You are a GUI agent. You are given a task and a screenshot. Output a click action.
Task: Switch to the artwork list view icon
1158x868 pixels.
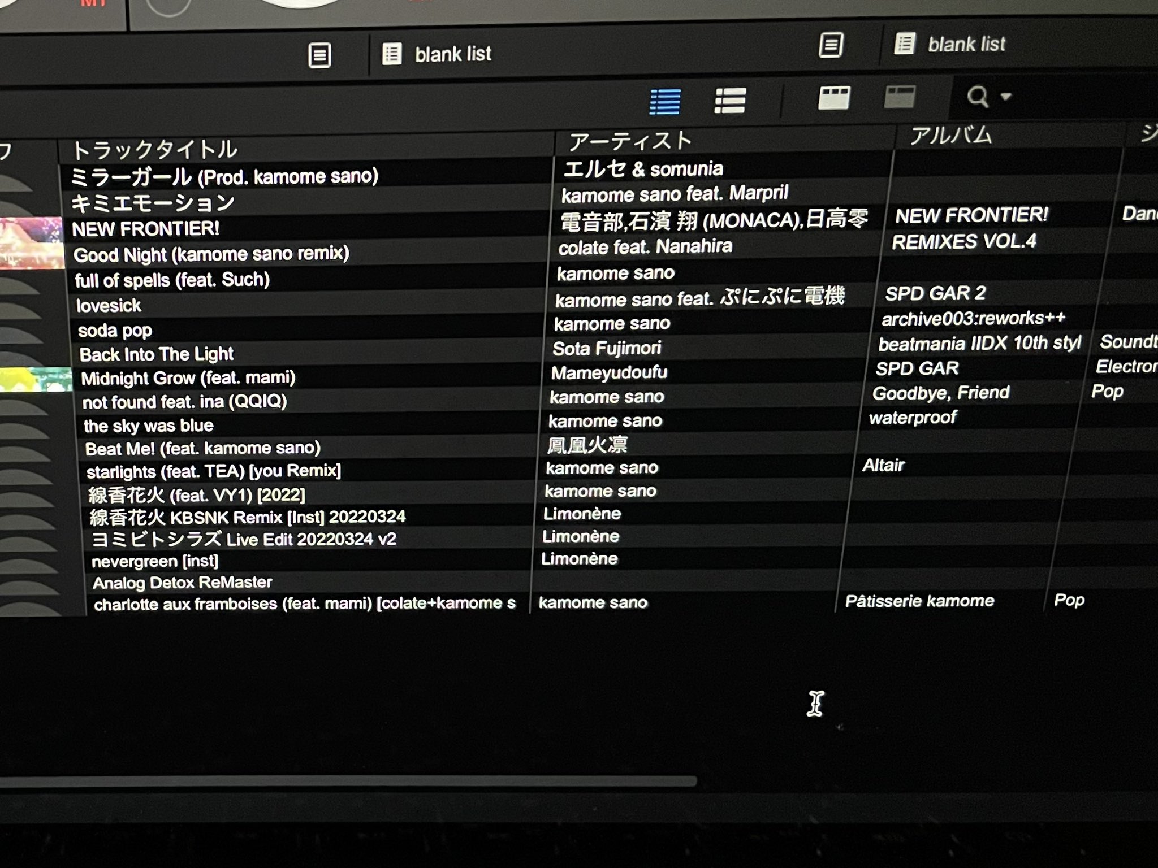click(x=729, y=101)
